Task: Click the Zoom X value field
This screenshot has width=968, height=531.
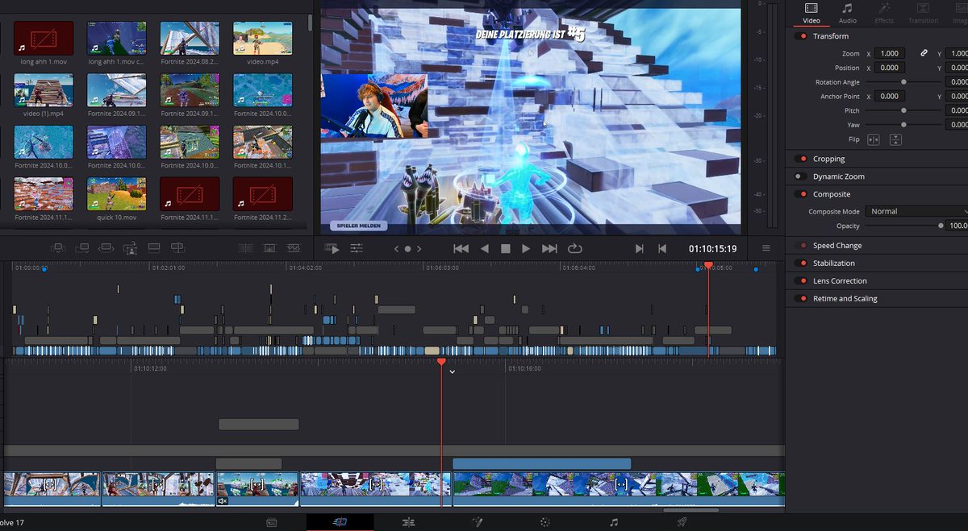Action: pyautogui.click(x=889, y=53)
